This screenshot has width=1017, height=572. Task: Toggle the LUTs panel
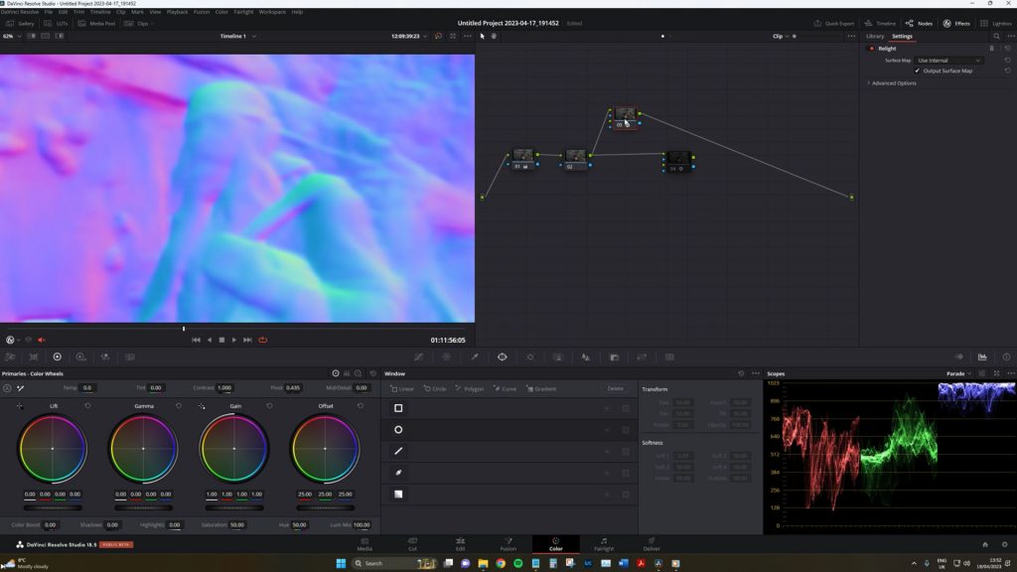point(56,24)
